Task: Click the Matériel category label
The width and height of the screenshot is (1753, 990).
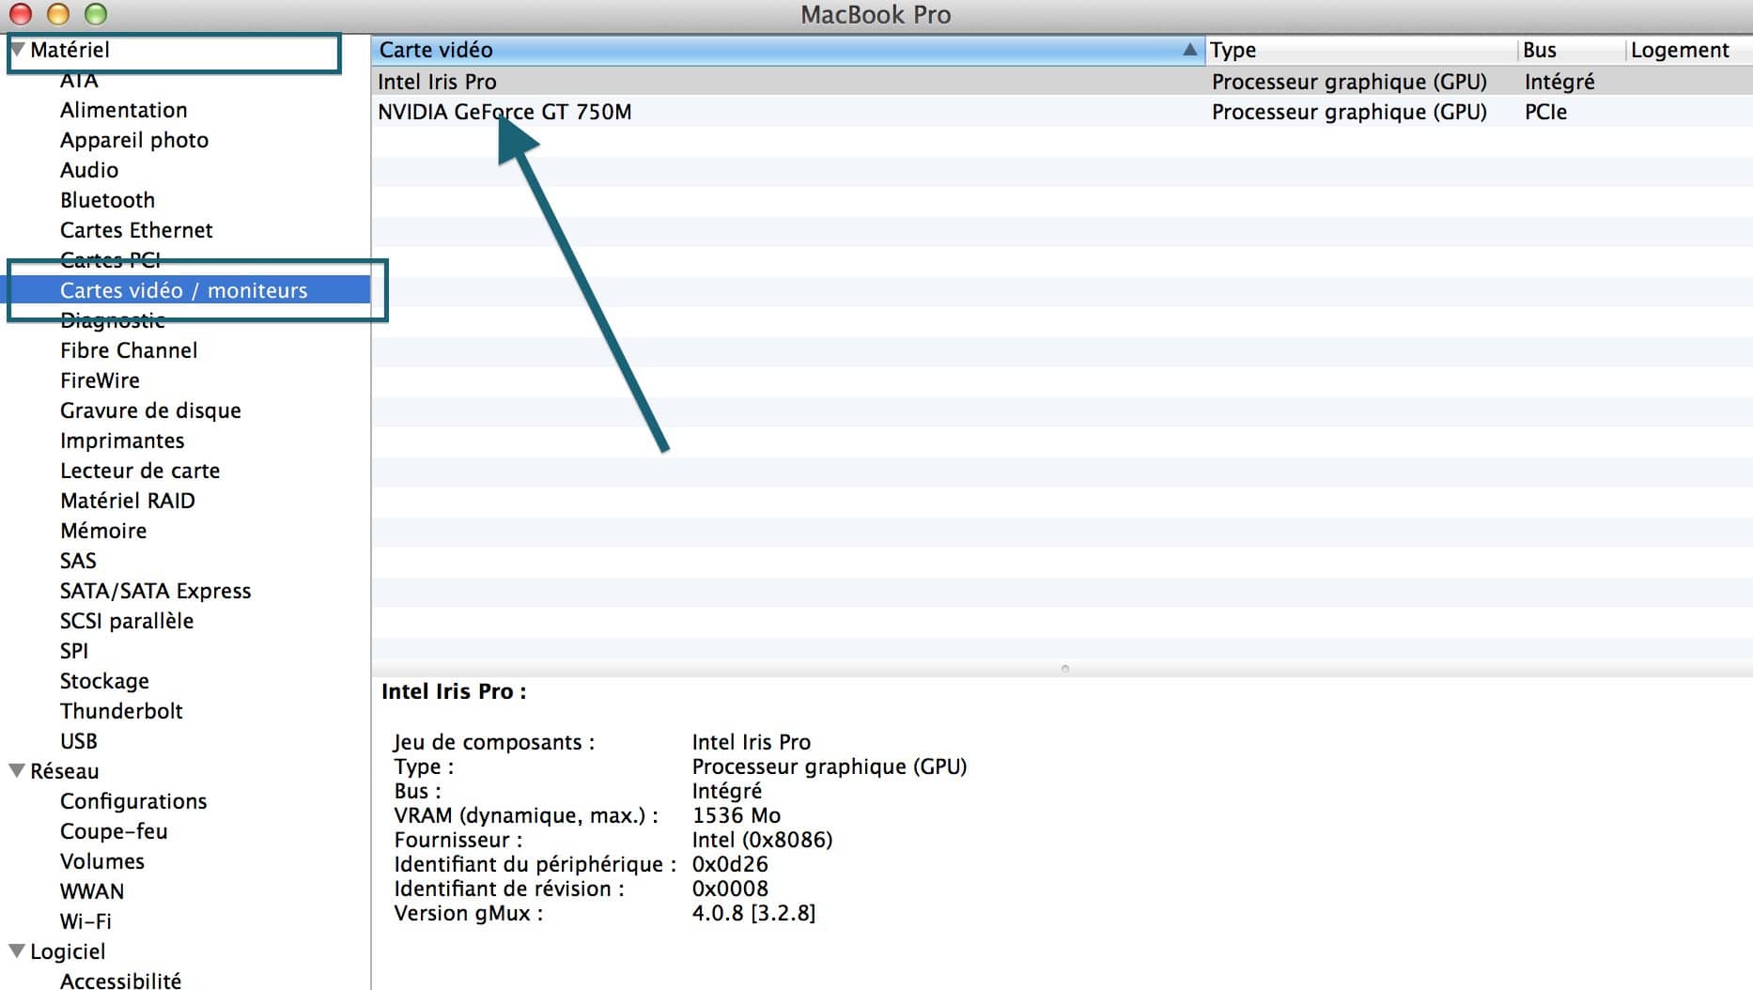Action: (x=70, y=50)
